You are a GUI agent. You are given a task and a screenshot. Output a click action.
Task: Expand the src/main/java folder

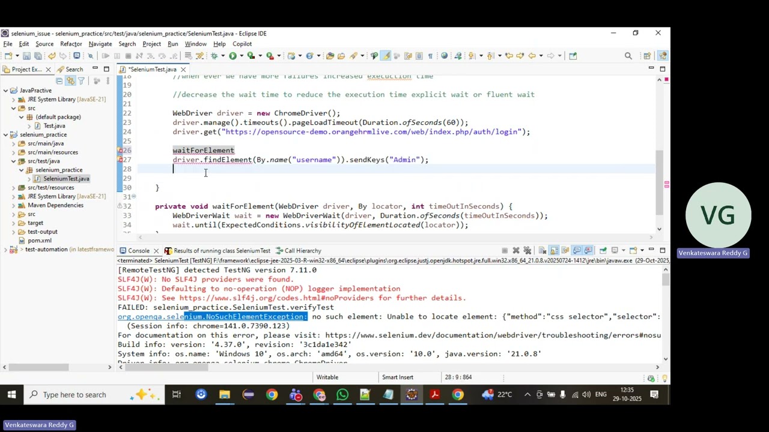(x=14, y=143)
